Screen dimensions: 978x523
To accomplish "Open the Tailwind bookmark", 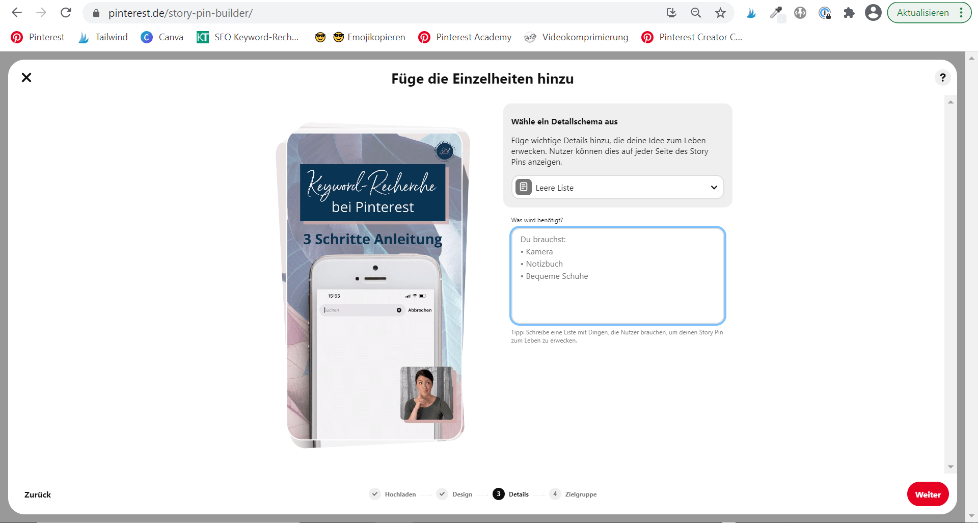I will (103, 37).
